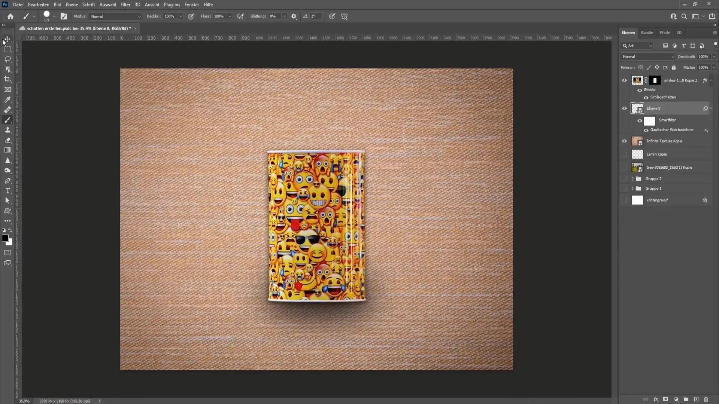
Task: Select the Blur/Sharpen tool
Action: (7, 160)
